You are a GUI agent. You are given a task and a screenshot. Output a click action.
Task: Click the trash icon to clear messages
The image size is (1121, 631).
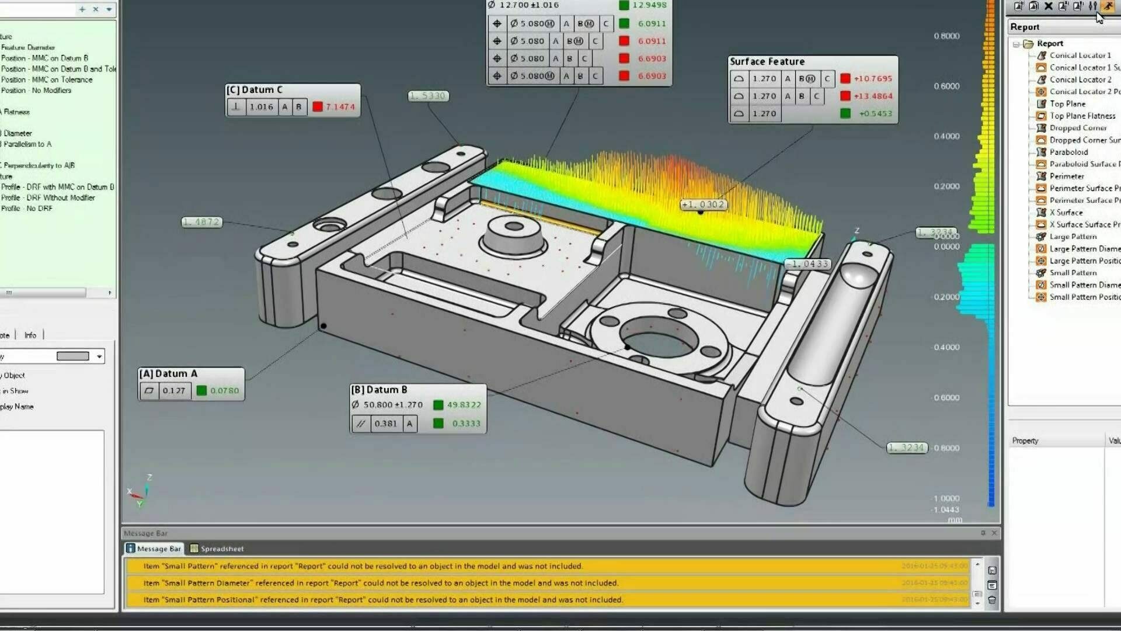point(992,600)
